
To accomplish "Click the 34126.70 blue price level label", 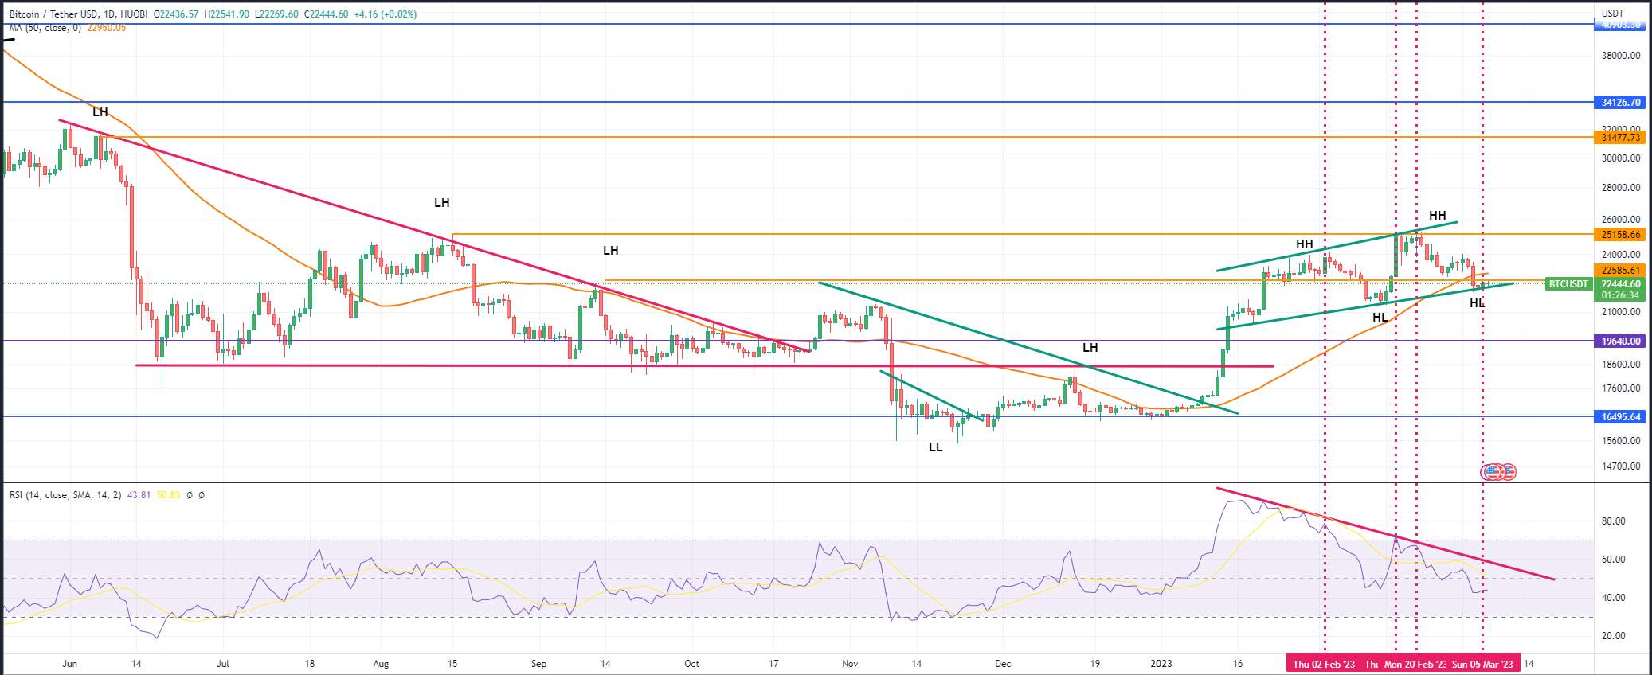I will pos(1621,103).
